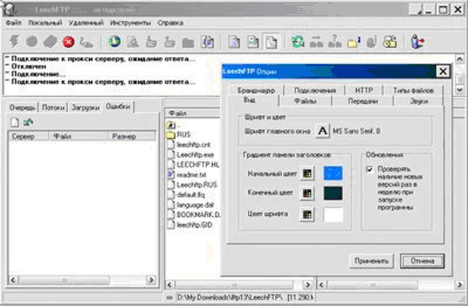Toggle weekly new version check checkbox
The height and width of the screenshot is (306, 468).
(x=369, y=169)
